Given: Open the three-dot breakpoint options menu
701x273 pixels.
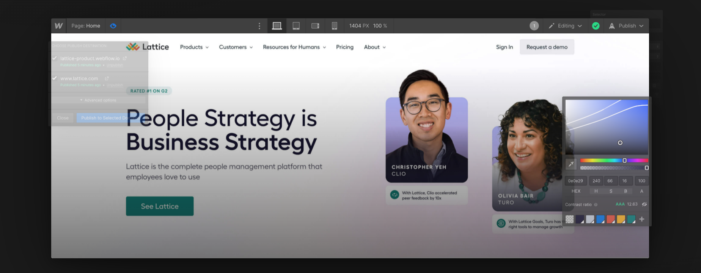Looking at the screenshot, I should (x=259, y=26).
